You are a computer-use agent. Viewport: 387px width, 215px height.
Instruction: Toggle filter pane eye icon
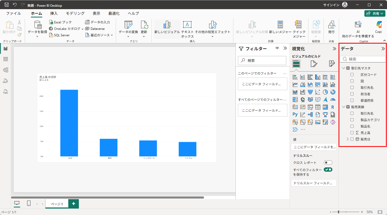(x=277, y=48)
